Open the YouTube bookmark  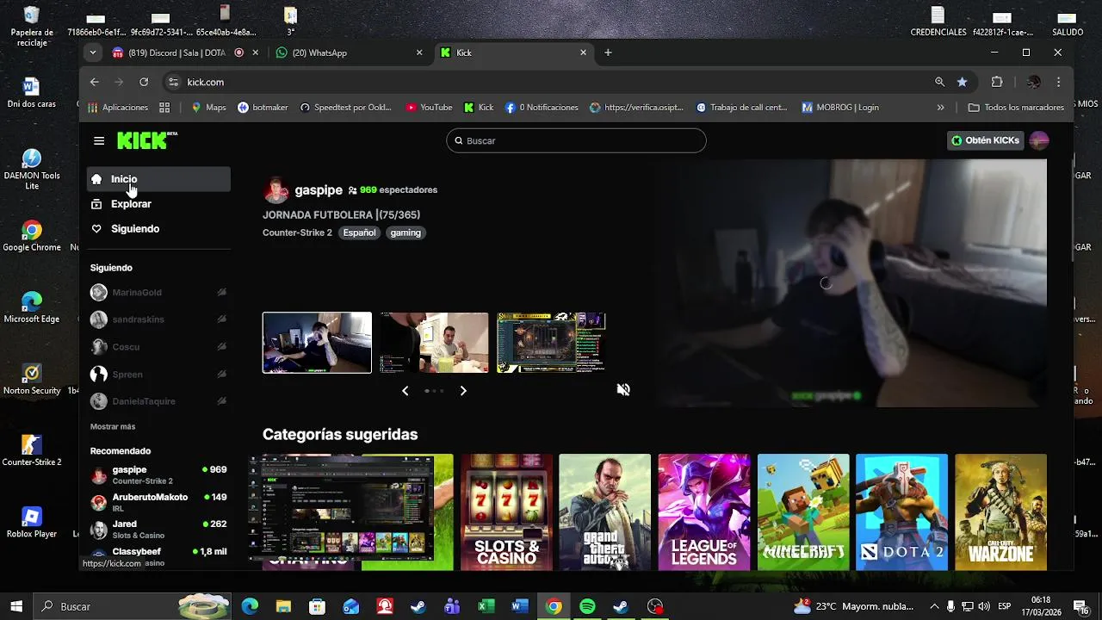coord(429,108)
